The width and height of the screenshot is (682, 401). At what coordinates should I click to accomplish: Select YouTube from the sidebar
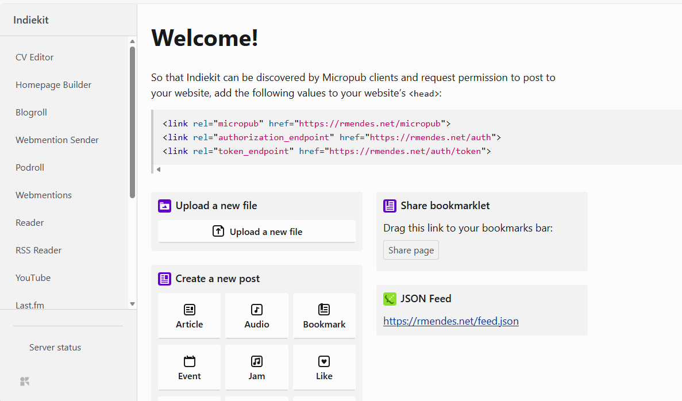point(33,278)
